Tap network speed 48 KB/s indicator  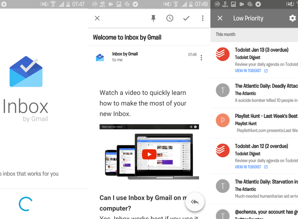102,4
